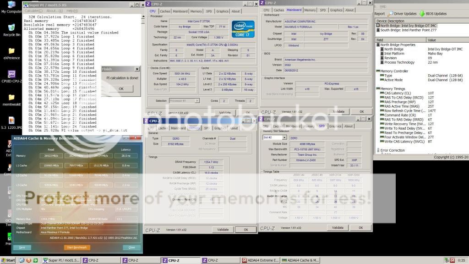
Task: Click Save in AIDA64 Cache & Memory Benchmark
Action: (x=22, y=247)
